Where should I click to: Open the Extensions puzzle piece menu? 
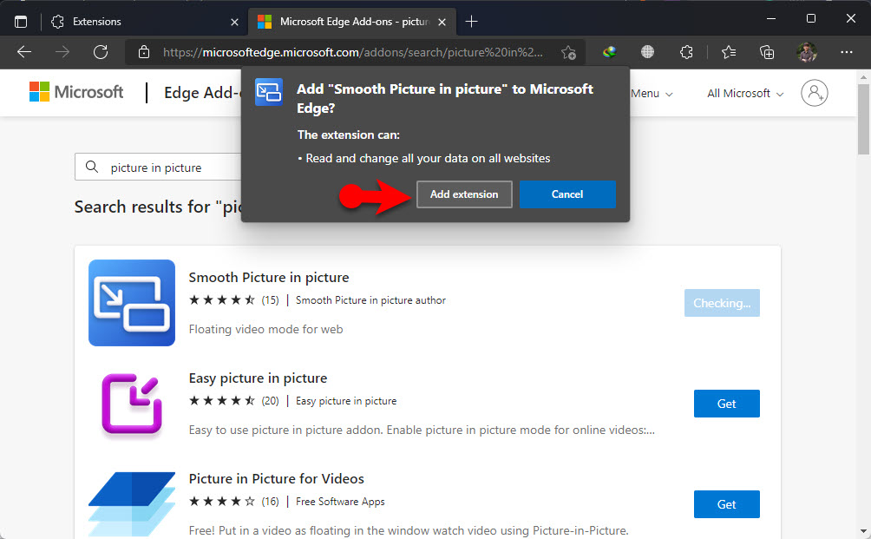click(686, 52)
